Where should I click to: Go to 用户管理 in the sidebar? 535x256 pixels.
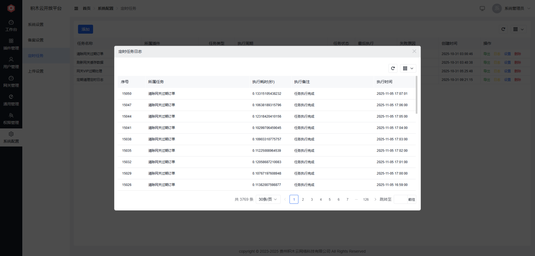(11, 63)
